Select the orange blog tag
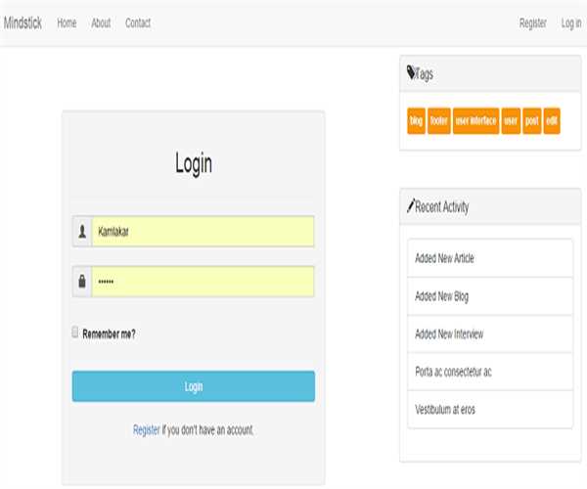 pyautogui.click(x=416, y=121)
